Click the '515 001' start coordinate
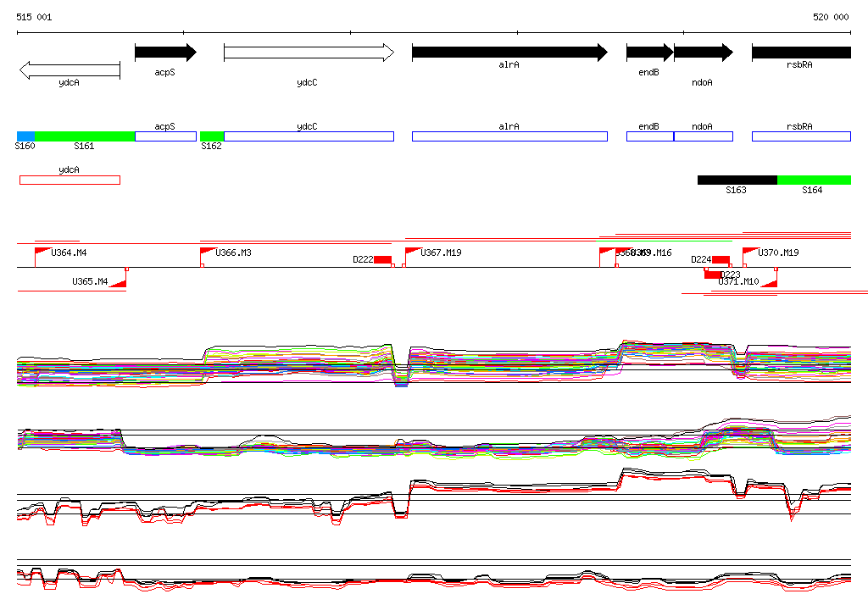Image resolution: width=868 pixels, height=605 pixels. [34, 17]
